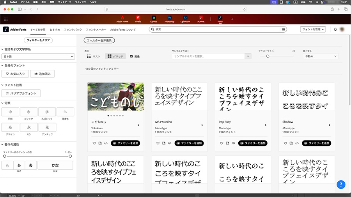Open the user profile avatar

point(342,30)
